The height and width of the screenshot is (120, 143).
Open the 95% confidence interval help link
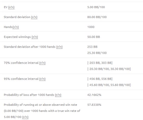click(42, 79)
